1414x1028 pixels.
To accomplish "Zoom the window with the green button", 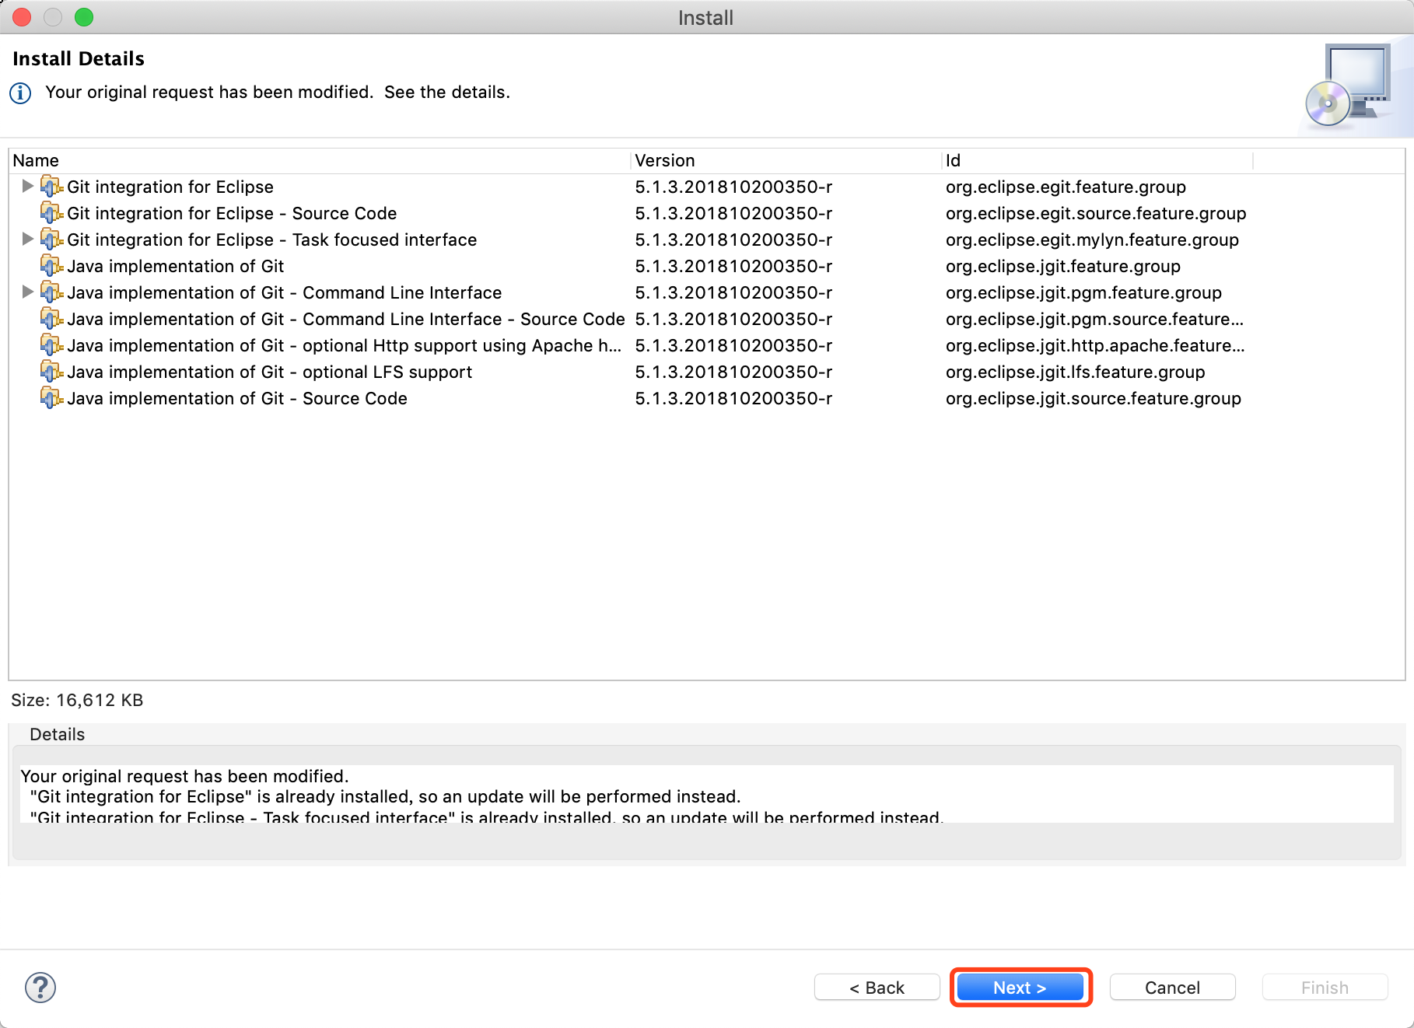I will pyautogui.click(x=84, y=17).
